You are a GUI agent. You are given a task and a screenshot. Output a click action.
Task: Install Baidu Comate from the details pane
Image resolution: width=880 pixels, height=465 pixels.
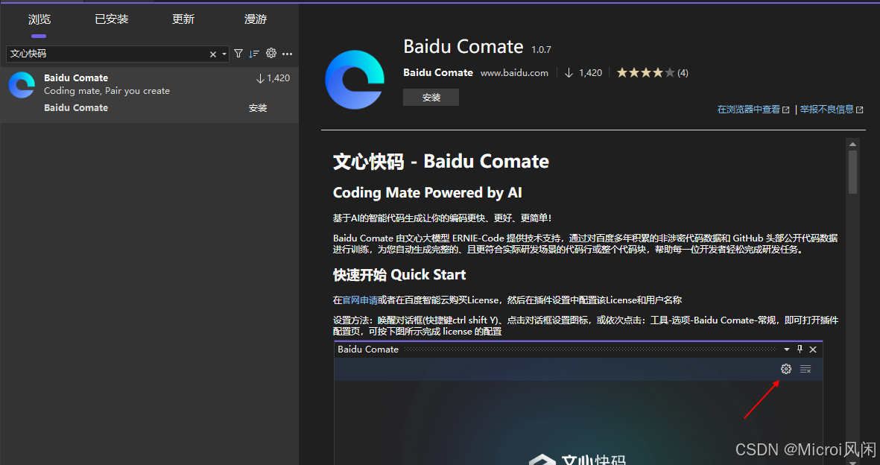pyautogui.click(x=431, y=97)
